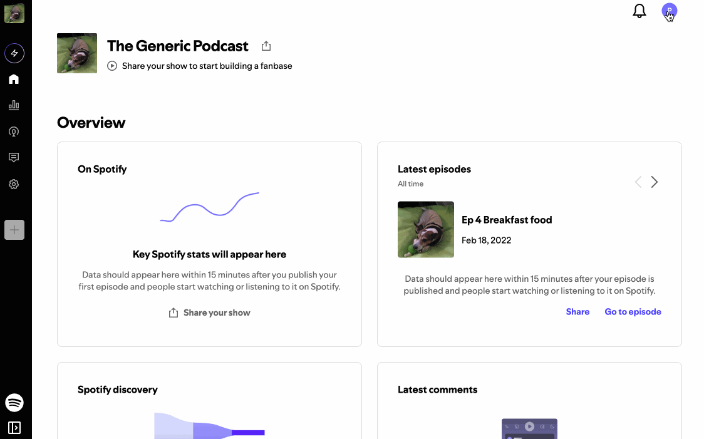The image size is (704, 439).
Task: Click the Spotify logo icon
Action: coord(14,403)
